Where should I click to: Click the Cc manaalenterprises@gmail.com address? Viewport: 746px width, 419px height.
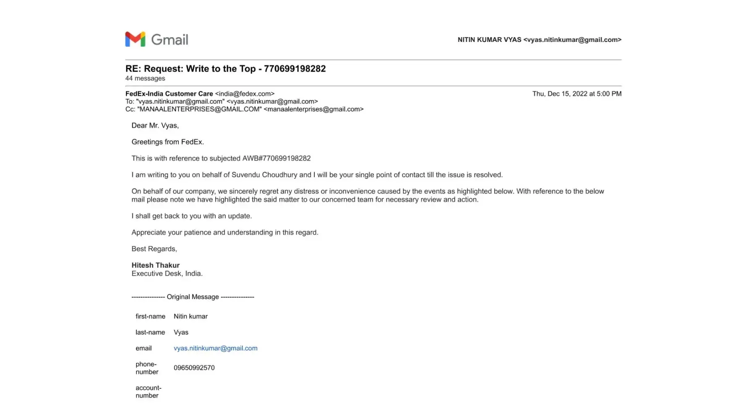(x=313, y=109)
